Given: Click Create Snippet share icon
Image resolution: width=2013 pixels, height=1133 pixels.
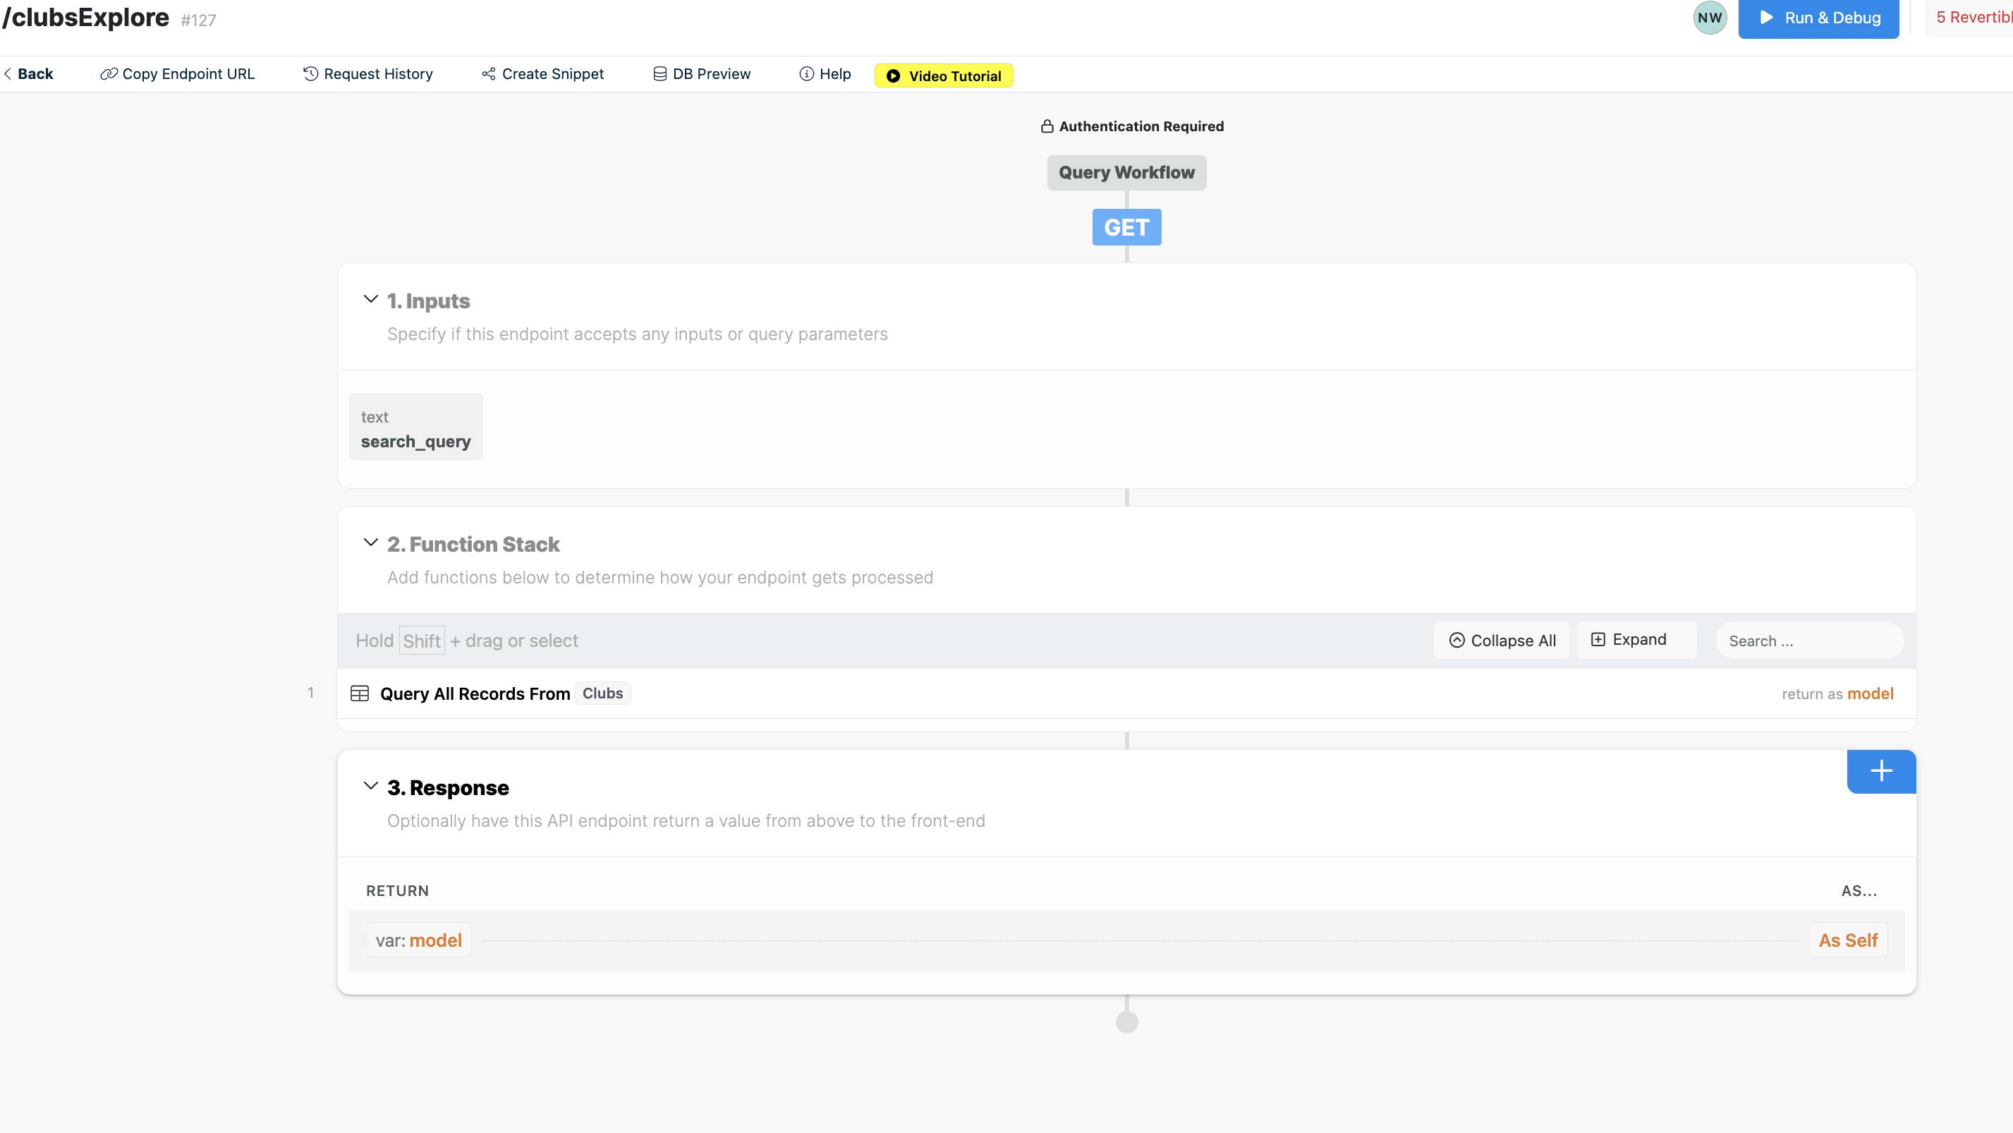Looking at the screenshot, I should tap(488, 74).
